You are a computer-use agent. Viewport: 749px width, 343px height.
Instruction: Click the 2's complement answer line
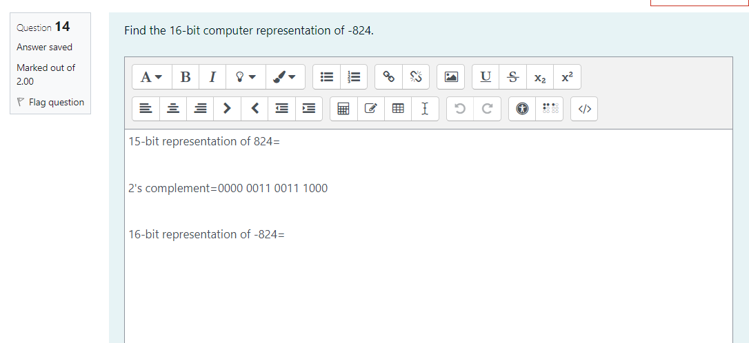pos(228,188)
